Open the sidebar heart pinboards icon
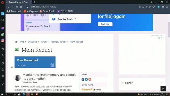 tap(3, 63)
